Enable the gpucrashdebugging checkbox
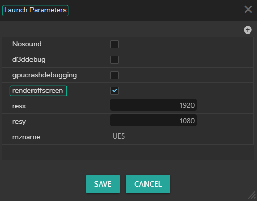This screenshot has height=201, width=257. 115,75
